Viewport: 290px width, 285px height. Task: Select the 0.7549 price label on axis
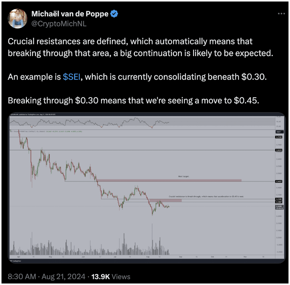coord(279,137)
